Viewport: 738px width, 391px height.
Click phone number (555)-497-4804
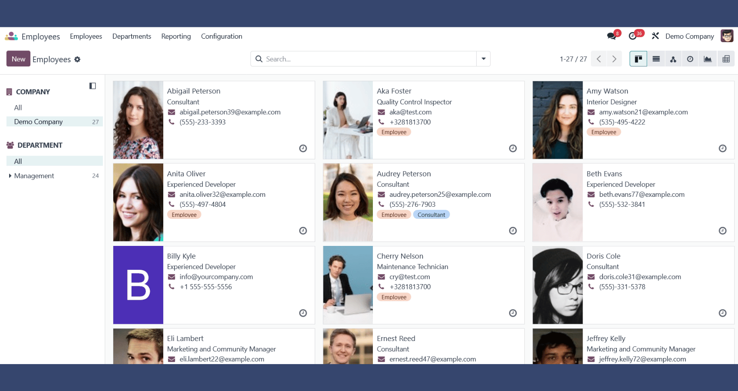pos(203,205)
